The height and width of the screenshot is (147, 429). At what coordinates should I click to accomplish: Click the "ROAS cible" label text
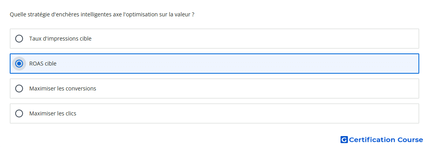click(43, 64)
